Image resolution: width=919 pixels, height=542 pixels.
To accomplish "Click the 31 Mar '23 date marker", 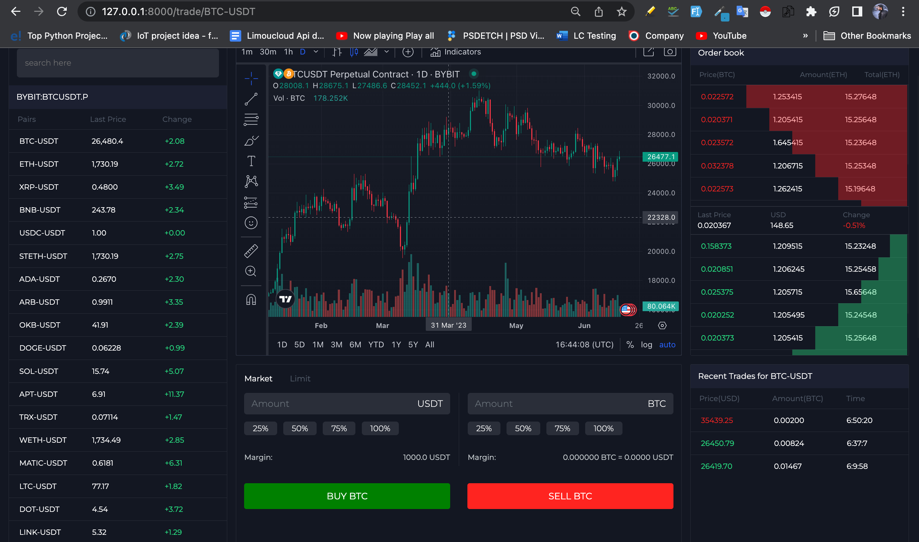I will pos(448,325).
